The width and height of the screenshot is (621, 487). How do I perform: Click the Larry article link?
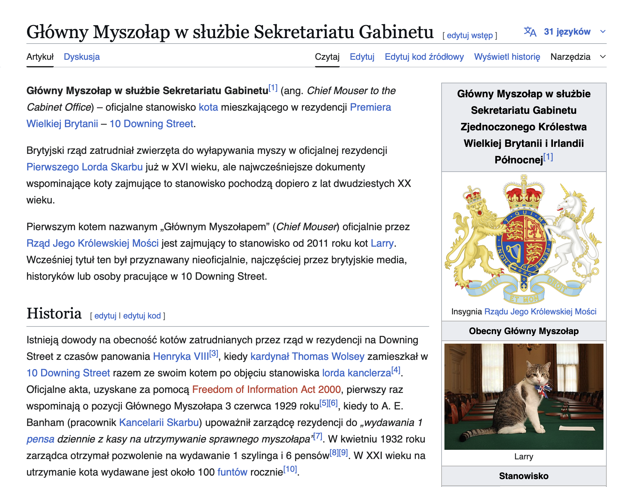coord(382,243)
